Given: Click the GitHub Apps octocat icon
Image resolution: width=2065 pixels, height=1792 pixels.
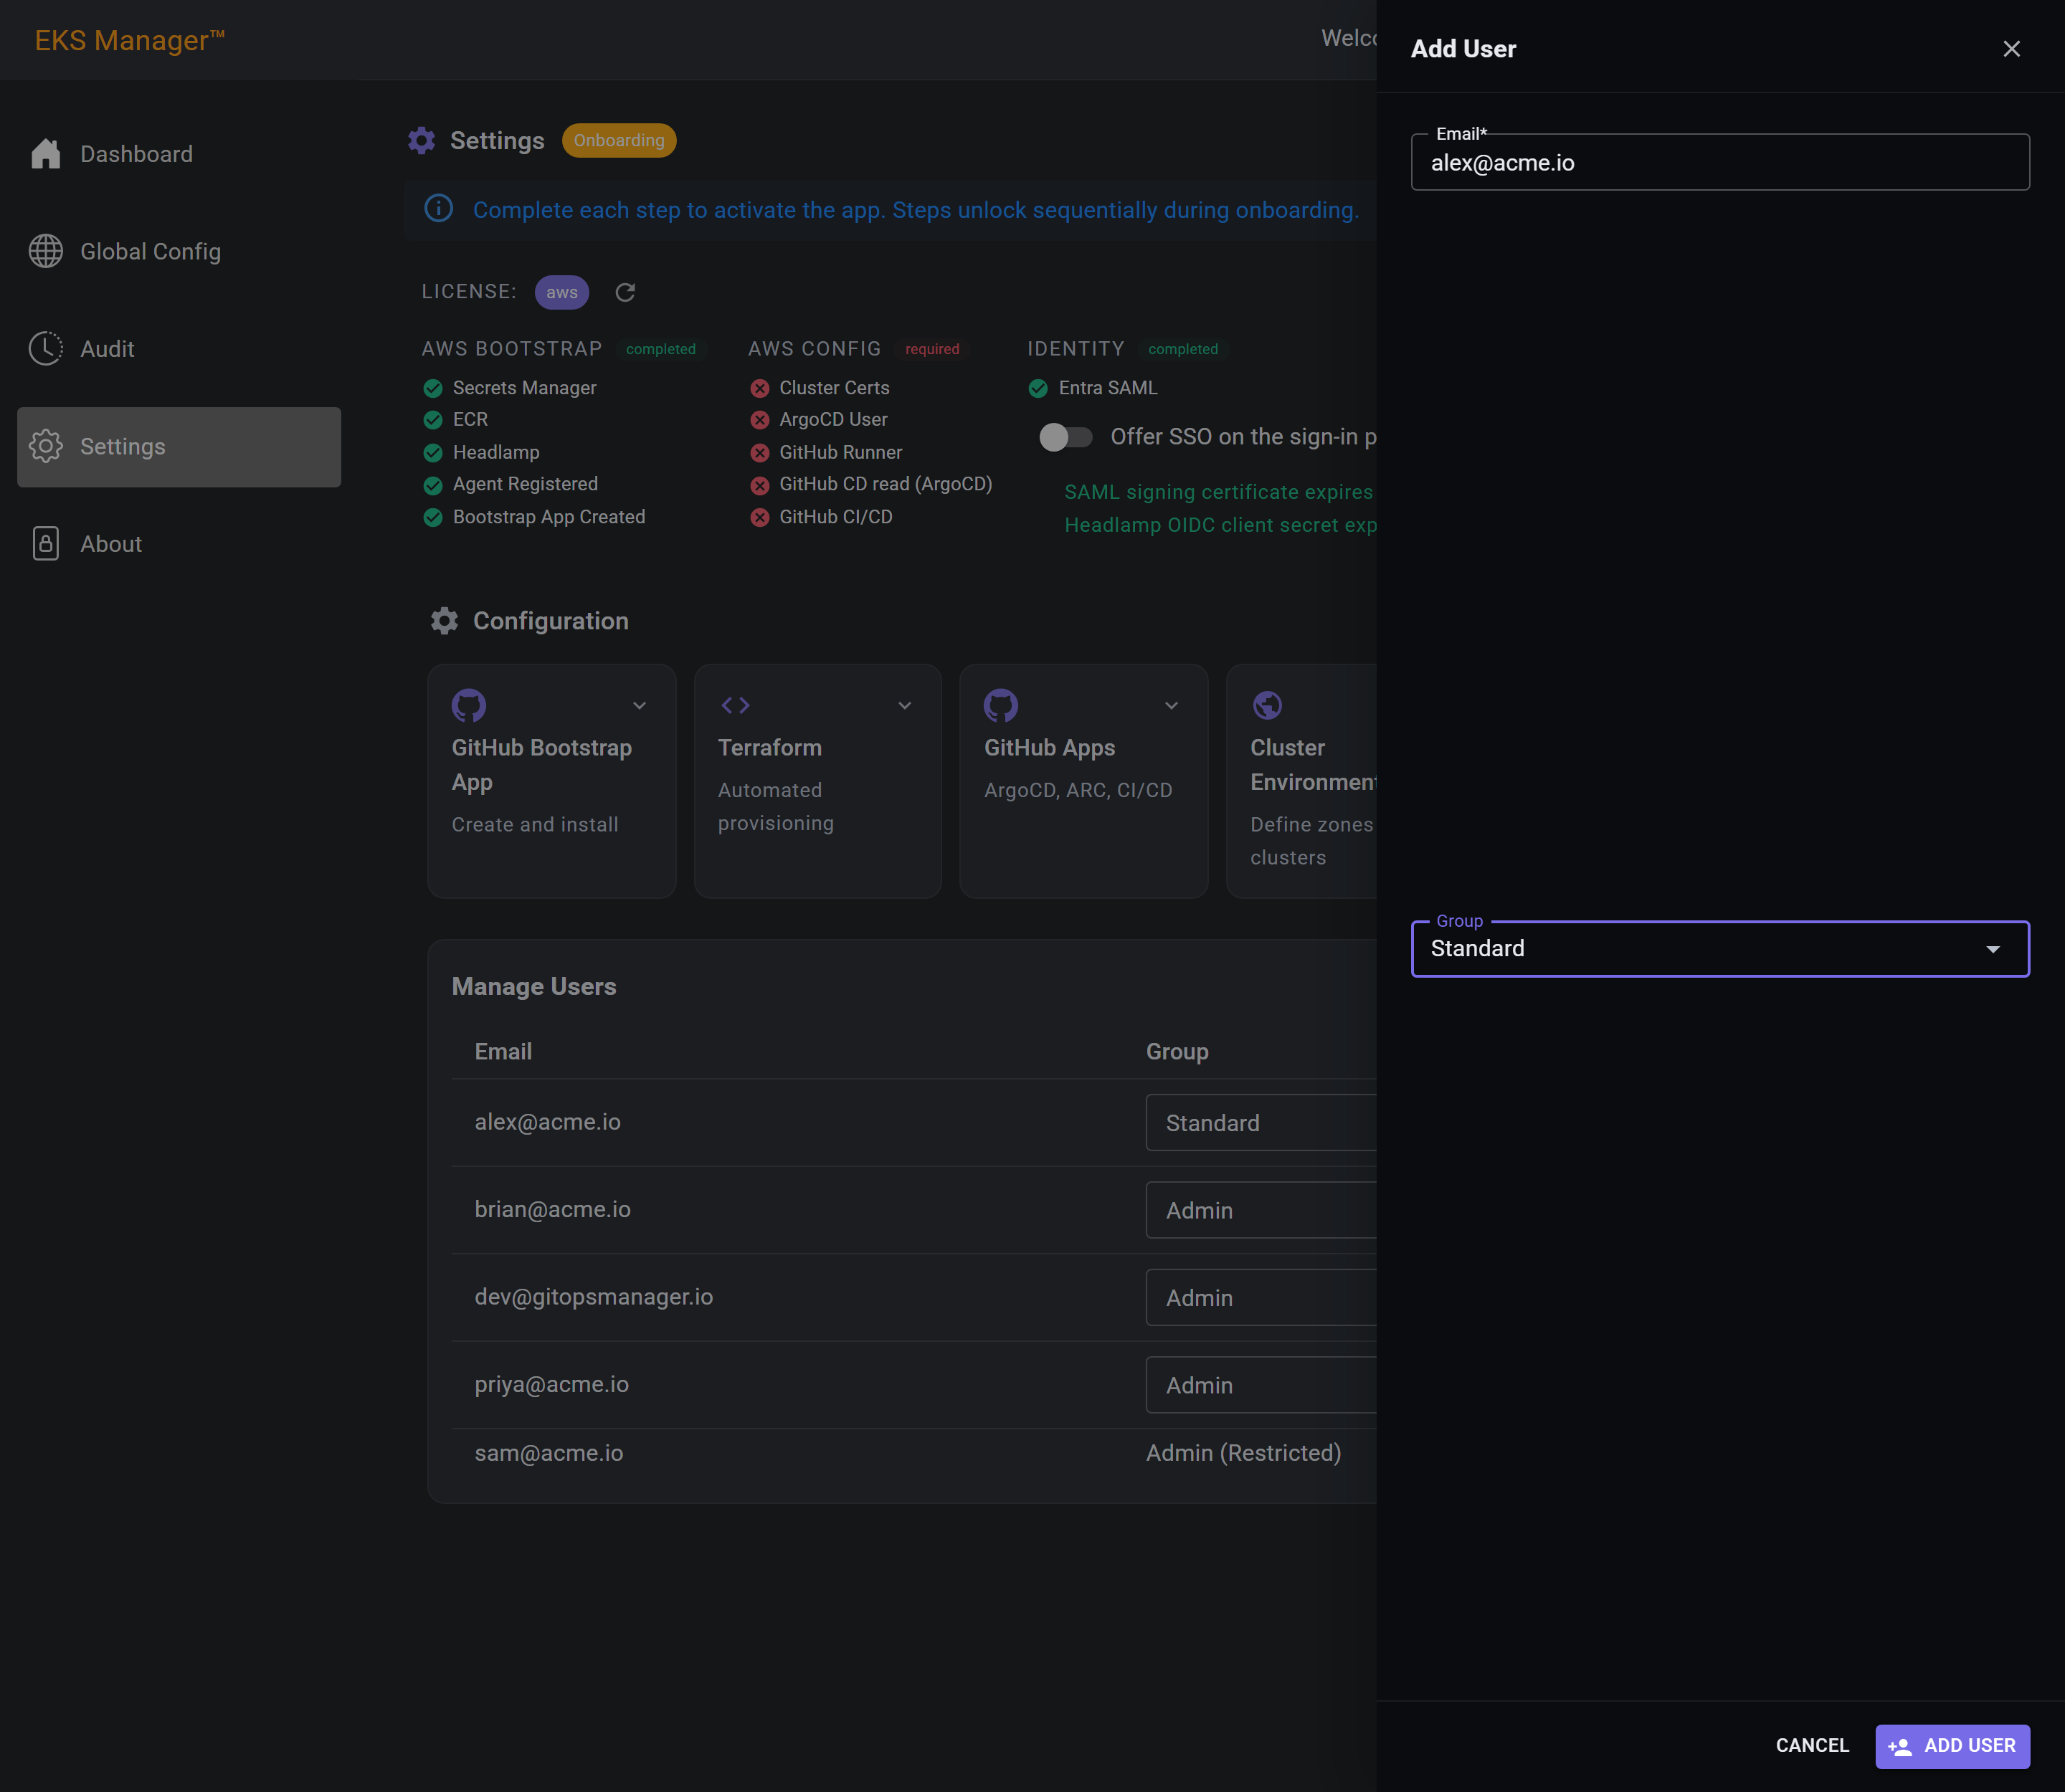Looking at the screenshot, I should pos(1002,705).
